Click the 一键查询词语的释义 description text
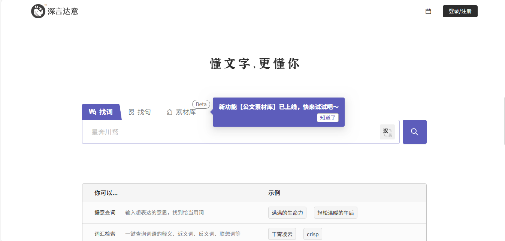The image size is (505, 241). 183,234
